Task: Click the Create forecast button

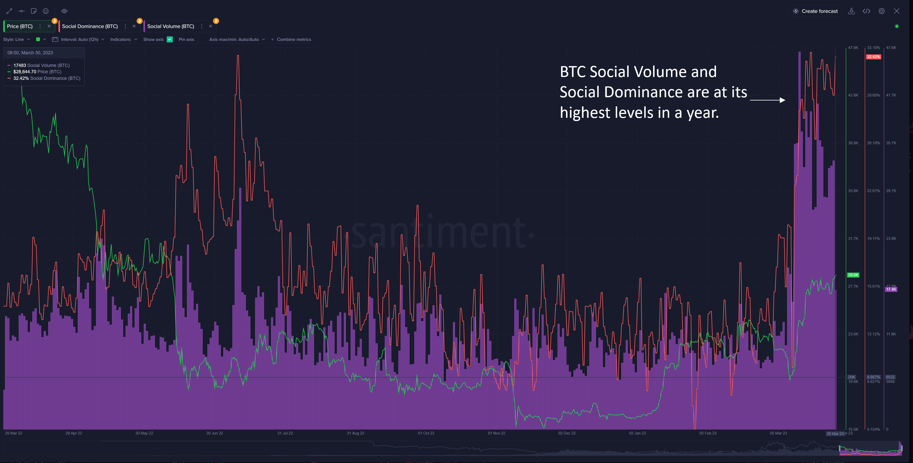Action: point(816,11)
